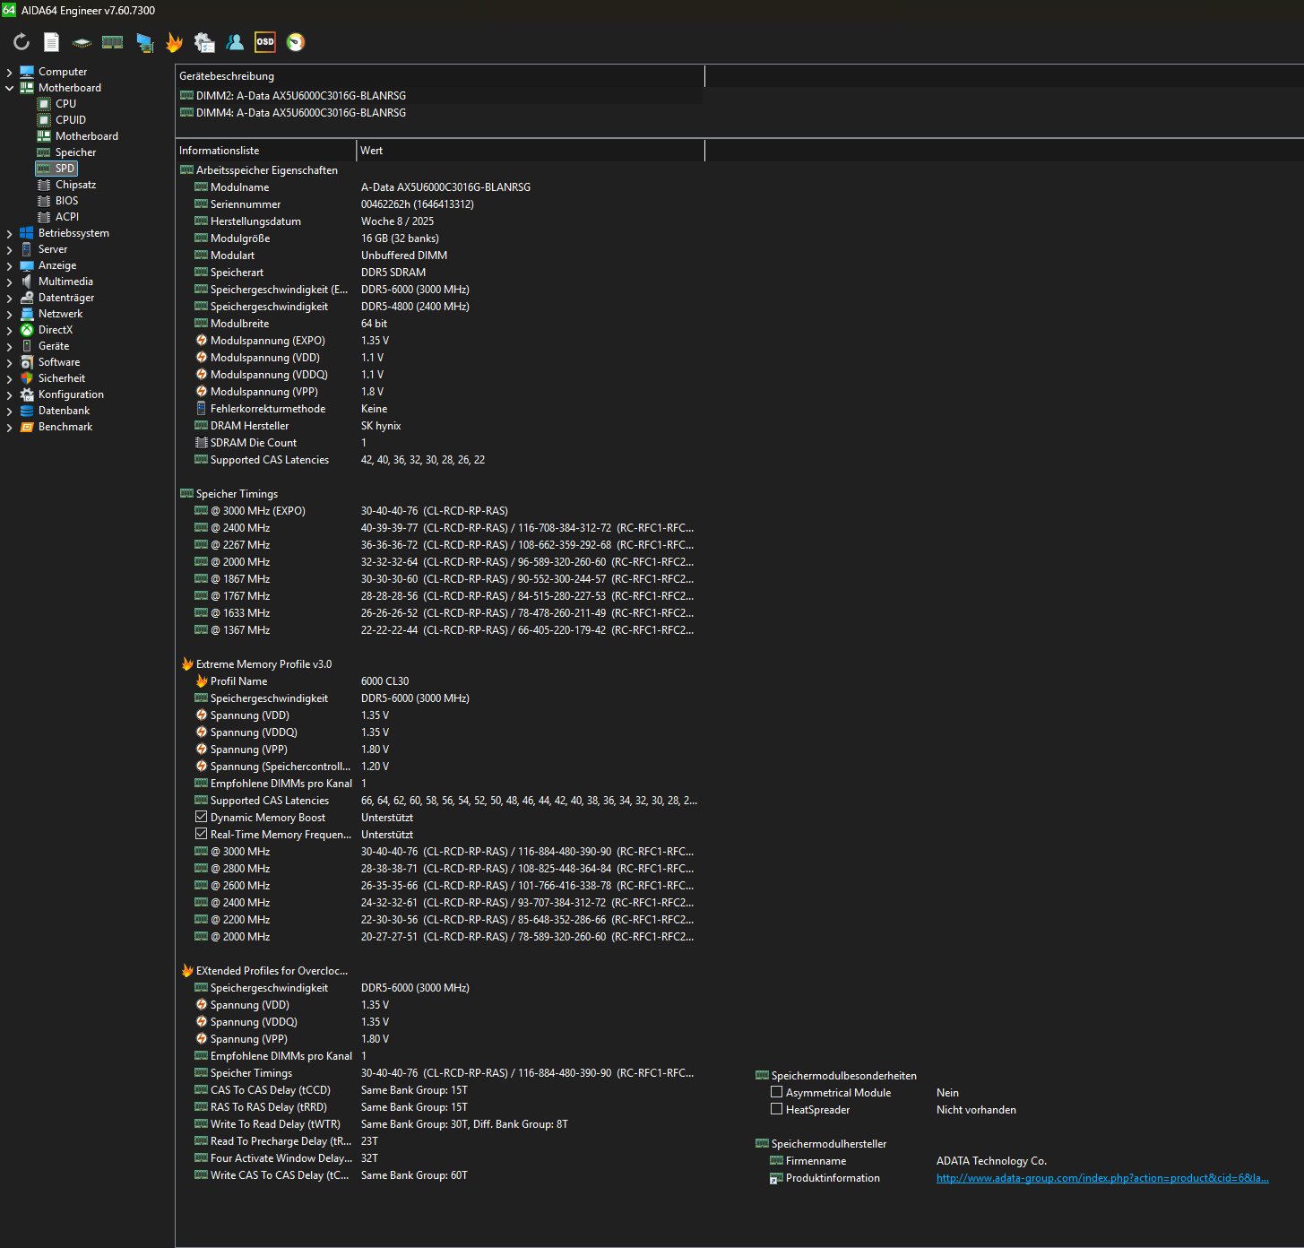Toggle the Asymmetrical Module checkbox
Viewport: 1304px width, 1248px height.
(x=777, y=1093)
